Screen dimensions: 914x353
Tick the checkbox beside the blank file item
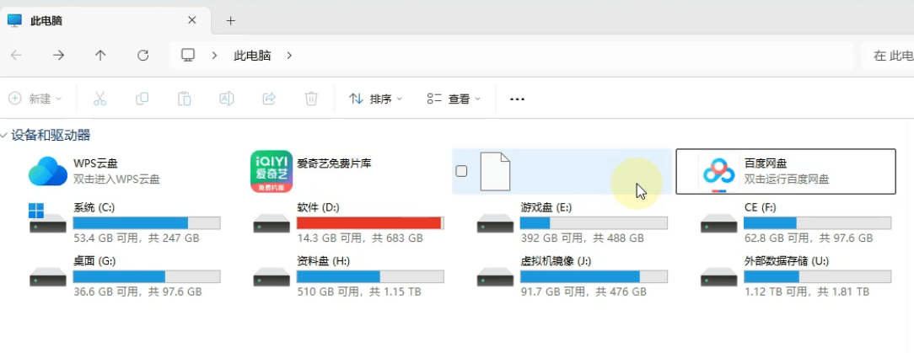point(461,171)
